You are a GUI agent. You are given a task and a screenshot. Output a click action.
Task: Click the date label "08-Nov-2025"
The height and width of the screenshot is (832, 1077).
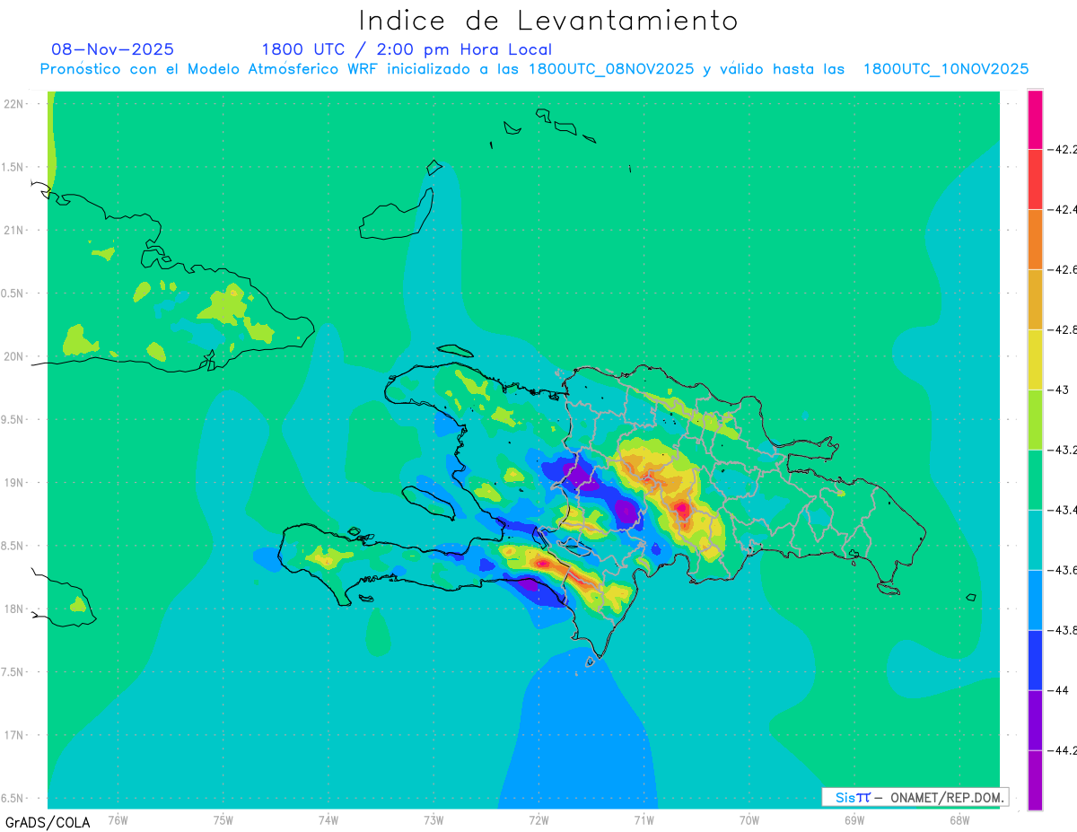[x=113, y=49]
